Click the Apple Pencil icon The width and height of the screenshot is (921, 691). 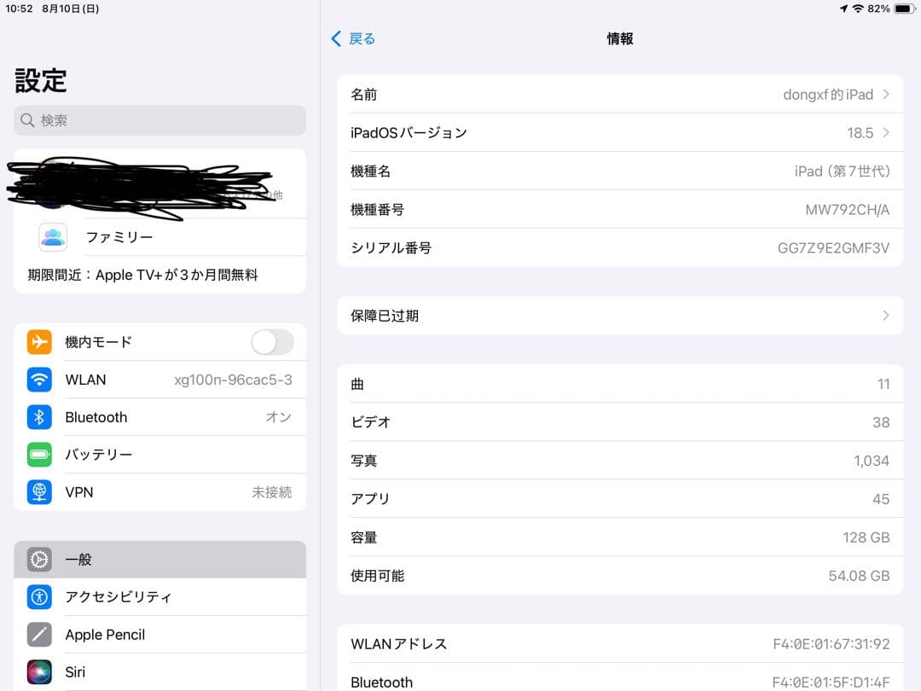click(39, 635)
